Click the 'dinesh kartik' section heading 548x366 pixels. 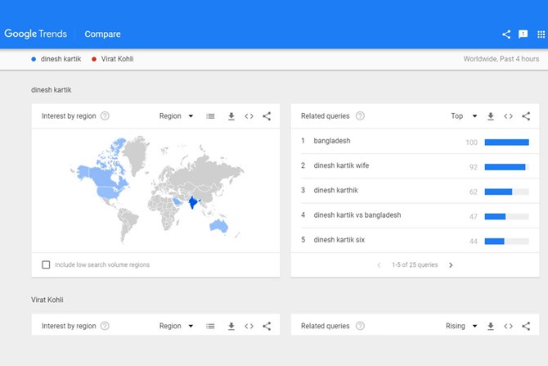[51, 90]
